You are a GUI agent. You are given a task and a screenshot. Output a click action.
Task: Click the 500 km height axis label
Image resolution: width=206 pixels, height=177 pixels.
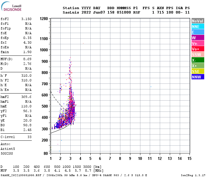coord(45,106)
